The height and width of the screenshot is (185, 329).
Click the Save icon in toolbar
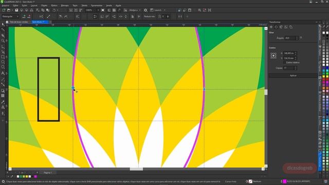(16, 10)
